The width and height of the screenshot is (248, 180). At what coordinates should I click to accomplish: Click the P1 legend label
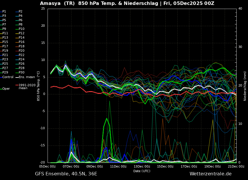coord(4,12)
